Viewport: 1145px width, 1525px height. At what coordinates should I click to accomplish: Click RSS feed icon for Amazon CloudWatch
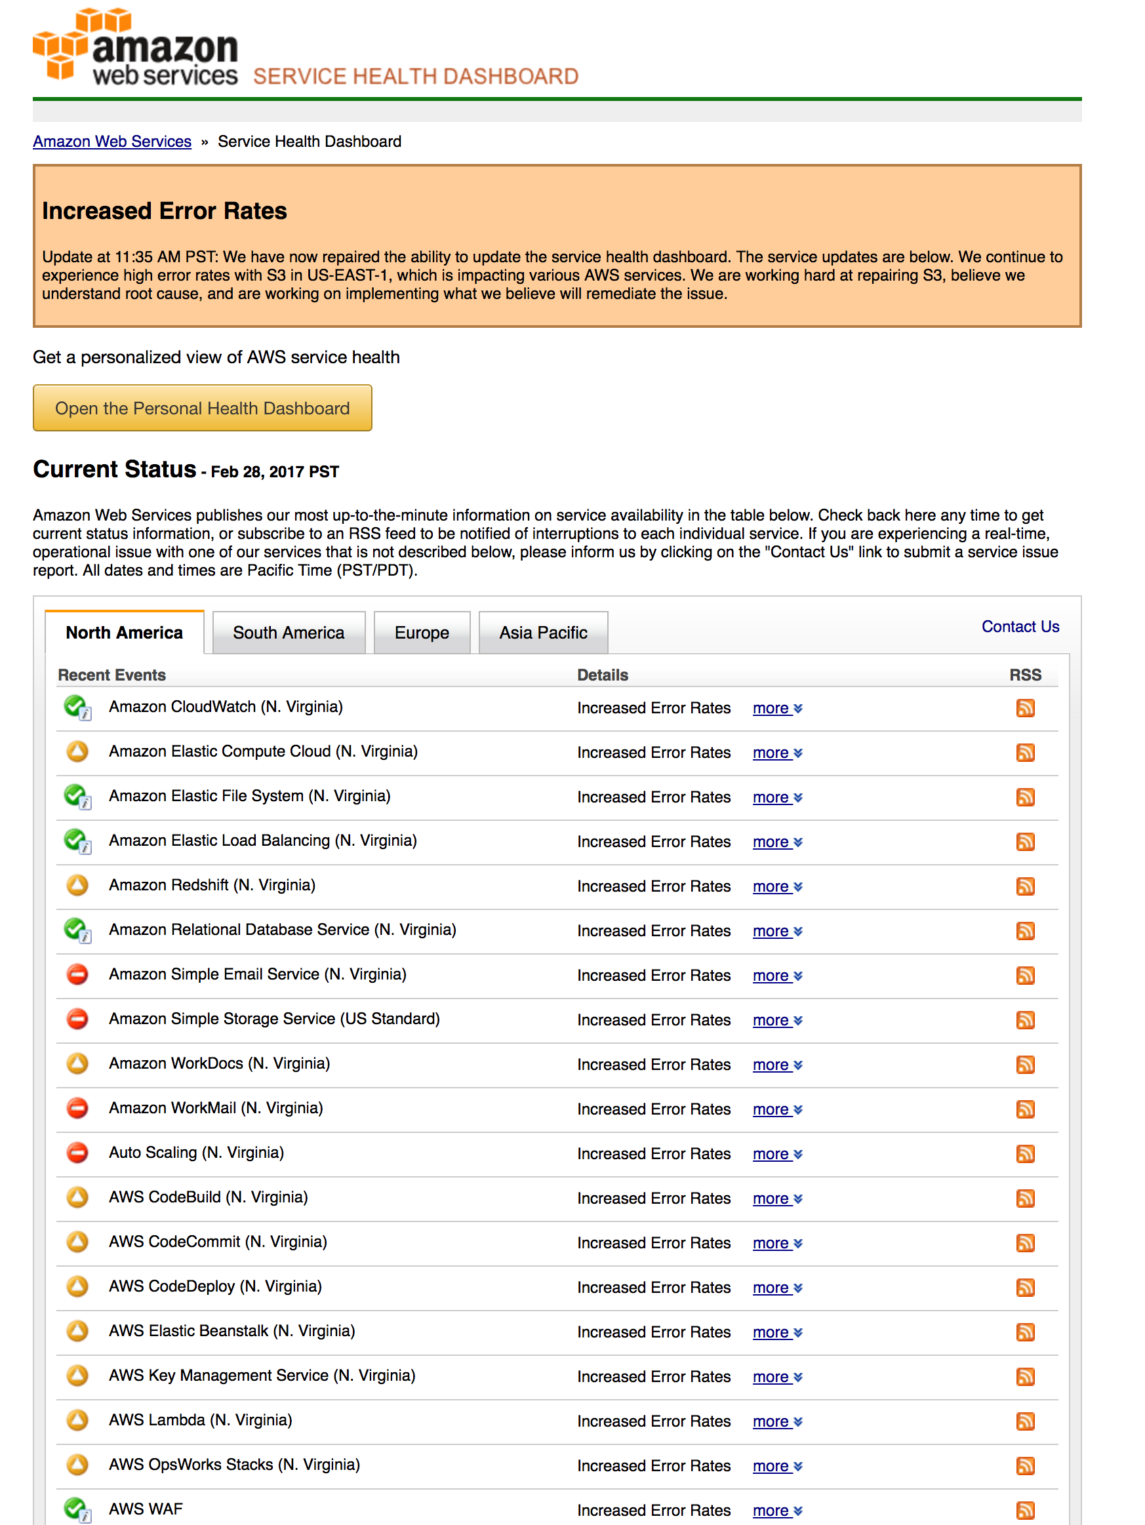coord(1025,708)
